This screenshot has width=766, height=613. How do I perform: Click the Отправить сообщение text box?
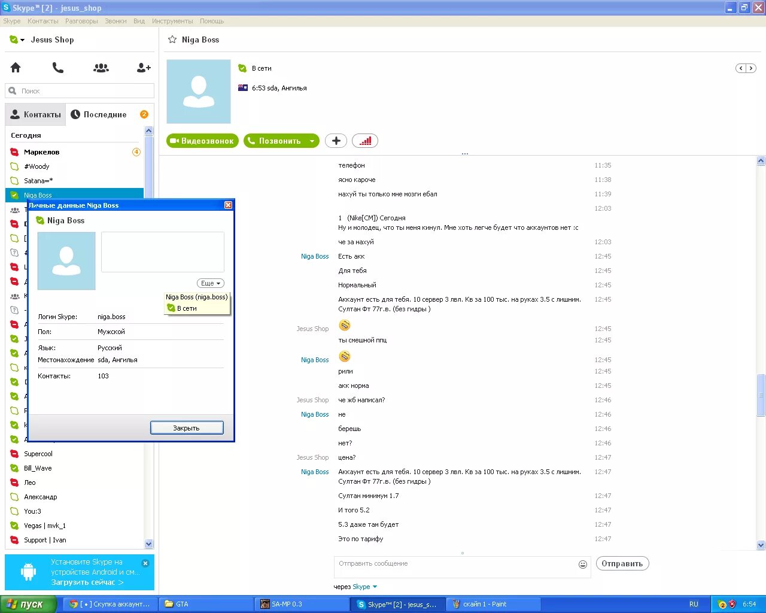[x=455, y=567]
